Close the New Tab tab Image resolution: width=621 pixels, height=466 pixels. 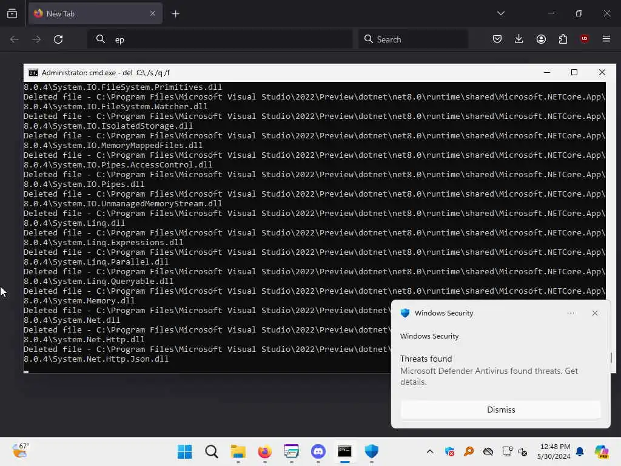[x=152, y=13]
